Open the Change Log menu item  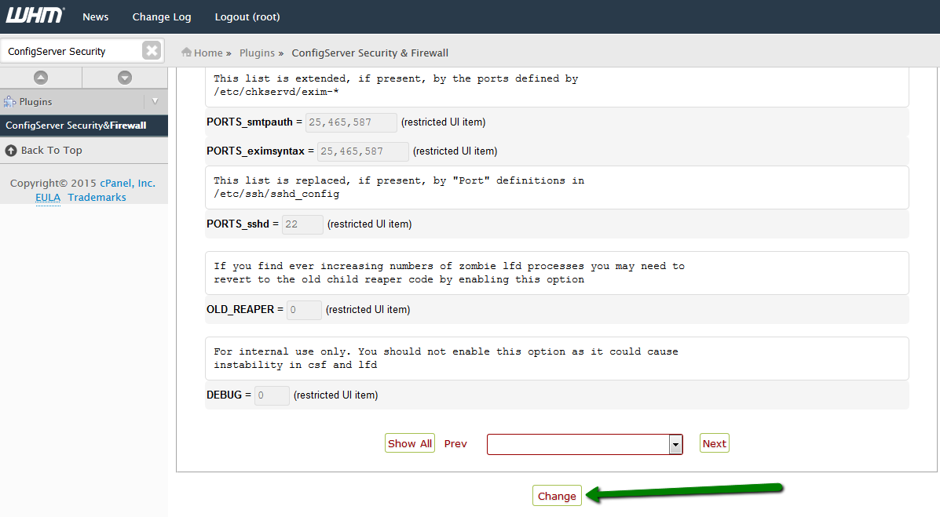coord(161,16)
